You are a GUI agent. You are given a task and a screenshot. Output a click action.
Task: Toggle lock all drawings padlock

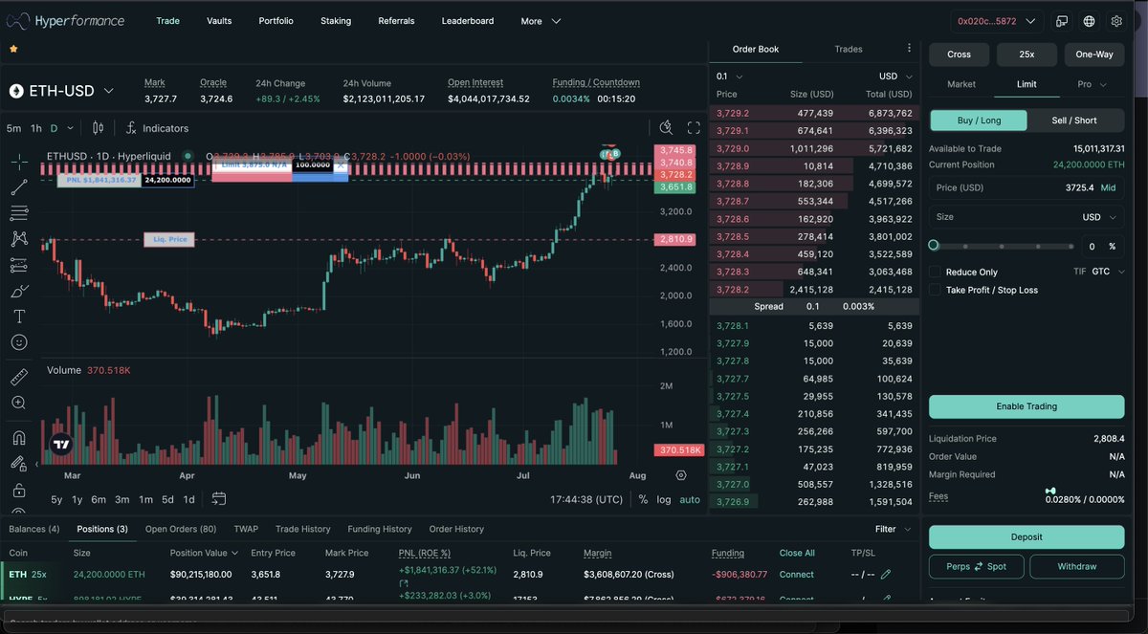tap(19, 491)
